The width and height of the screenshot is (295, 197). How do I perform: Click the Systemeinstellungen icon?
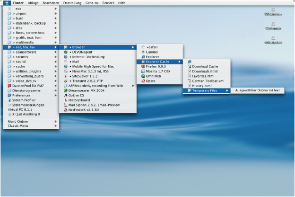[9, 105]
